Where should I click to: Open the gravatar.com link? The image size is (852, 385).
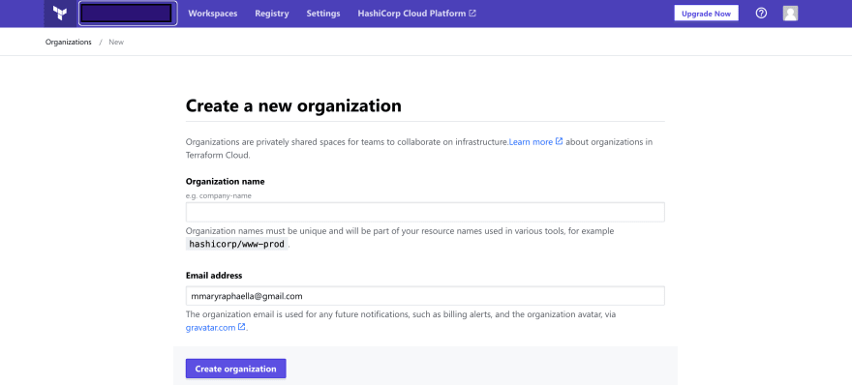[x=216, y=327]
